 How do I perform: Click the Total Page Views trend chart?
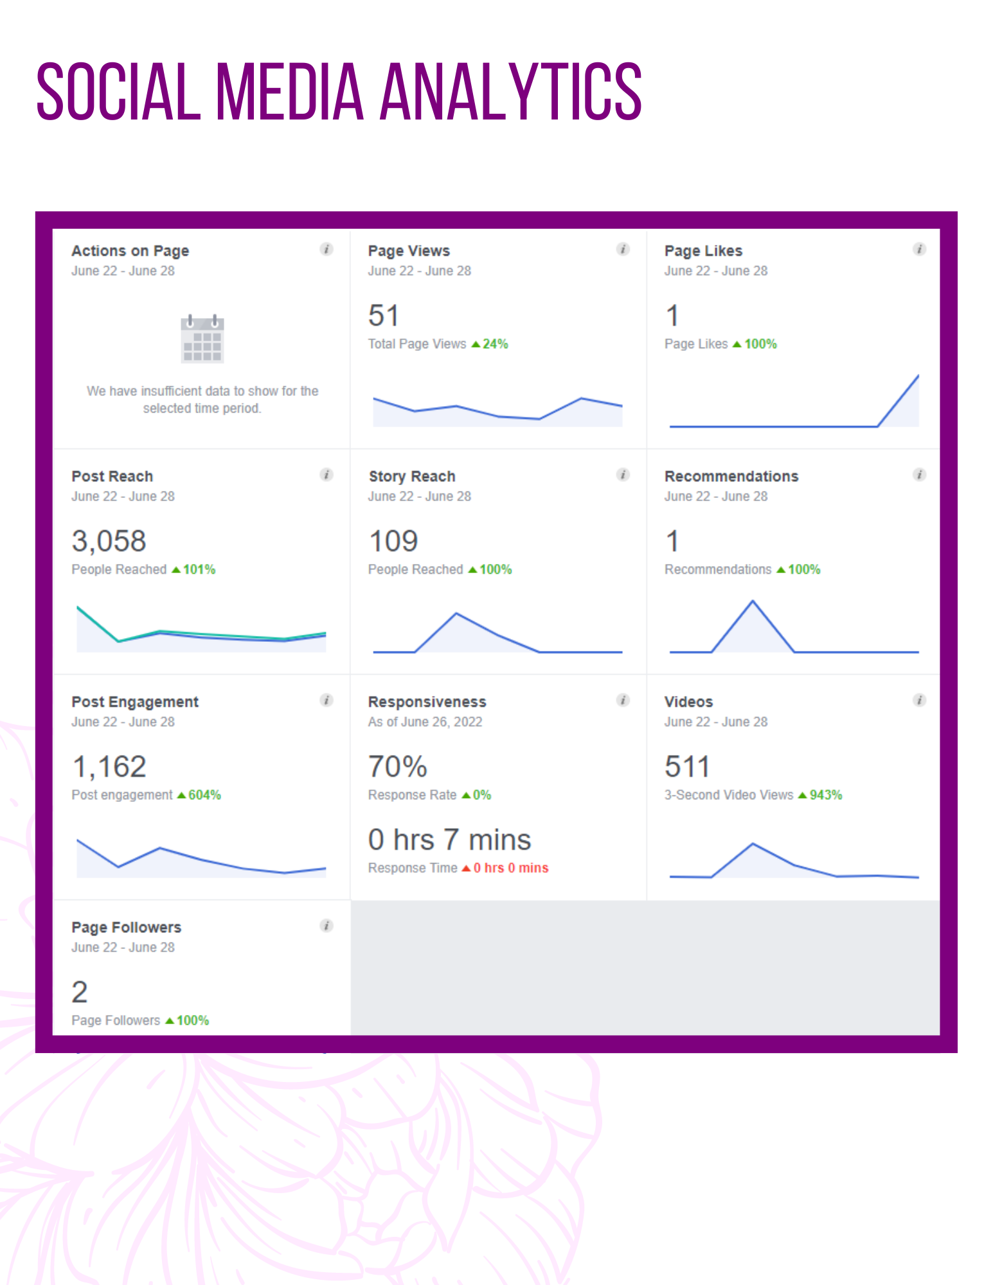coord(498,411)
